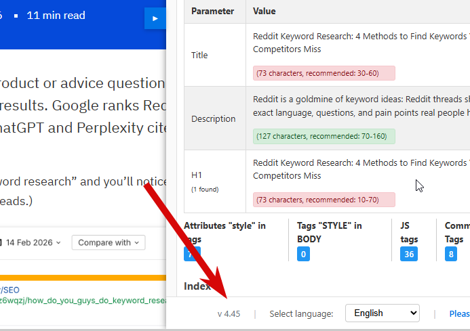Click the 11 min read text

[56, 15]
